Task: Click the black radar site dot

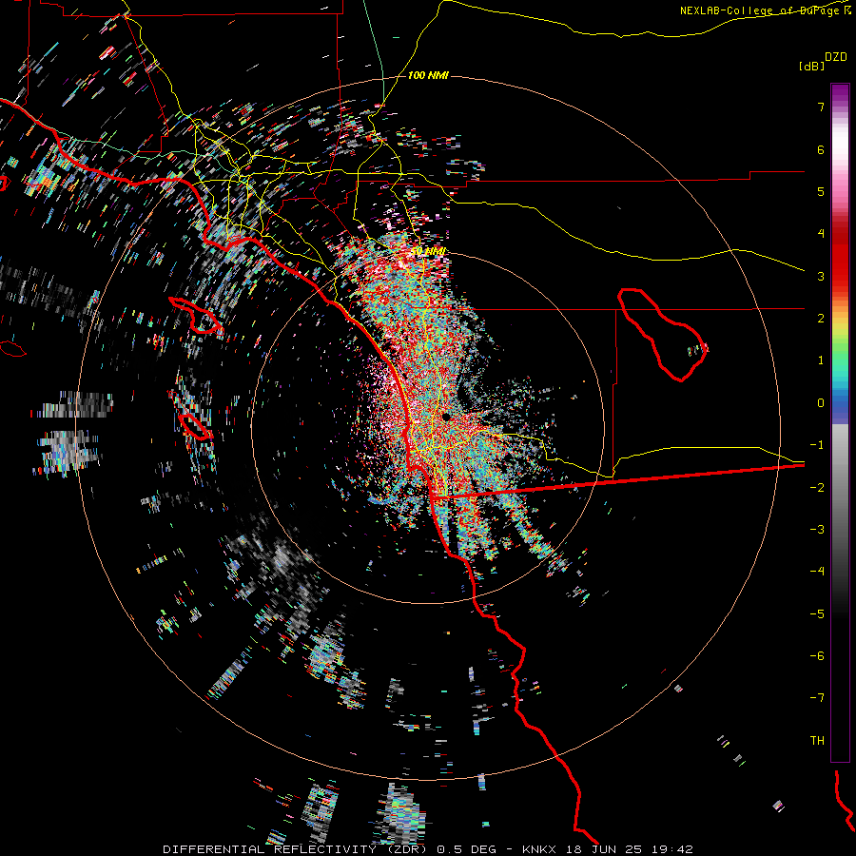Action: tap(446, 417)
